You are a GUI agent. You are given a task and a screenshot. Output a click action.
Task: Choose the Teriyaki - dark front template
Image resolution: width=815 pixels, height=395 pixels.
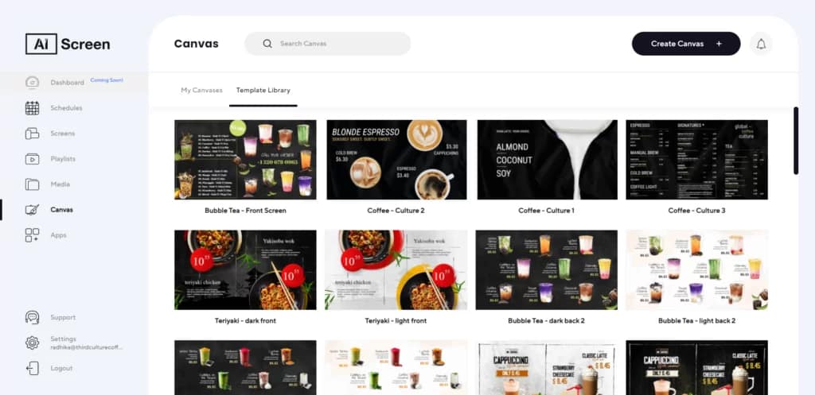245,270
